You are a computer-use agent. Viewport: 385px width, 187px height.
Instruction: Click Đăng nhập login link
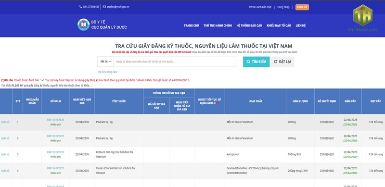(x=283, y=7)
